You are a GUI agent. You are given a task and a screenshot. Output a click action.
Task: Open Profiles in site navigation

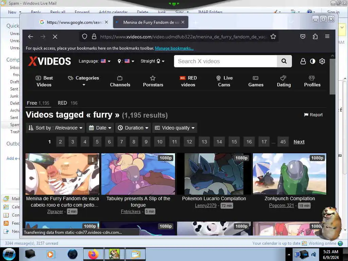tap(312, 81)
